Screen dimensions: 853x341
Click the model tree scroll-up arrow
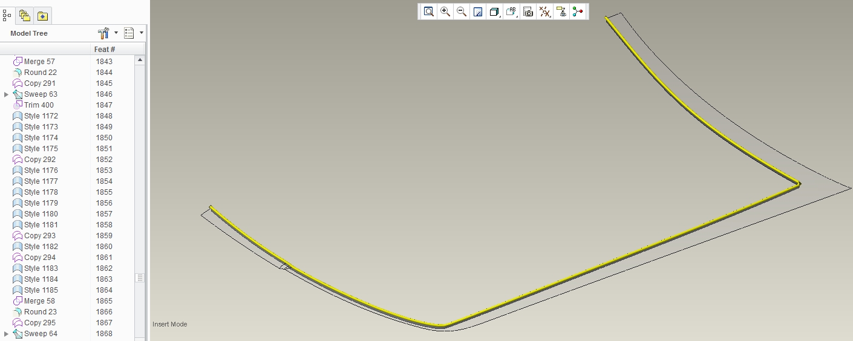140,60
